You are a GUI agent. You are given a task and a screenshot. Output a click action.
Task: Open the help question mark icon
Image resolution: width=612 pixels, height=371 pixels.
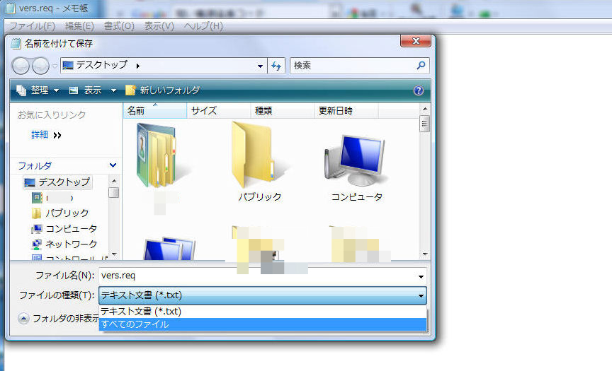(x=419, y=90)
